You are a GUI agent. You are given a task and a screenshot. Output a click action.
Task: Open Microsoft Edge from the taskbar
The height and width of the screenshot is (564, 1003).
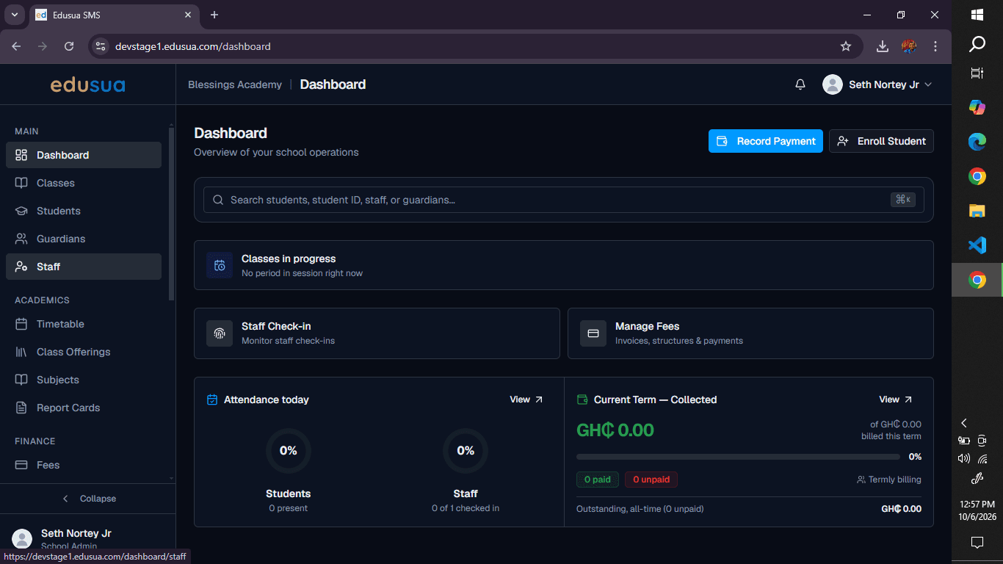click(977, 142)
